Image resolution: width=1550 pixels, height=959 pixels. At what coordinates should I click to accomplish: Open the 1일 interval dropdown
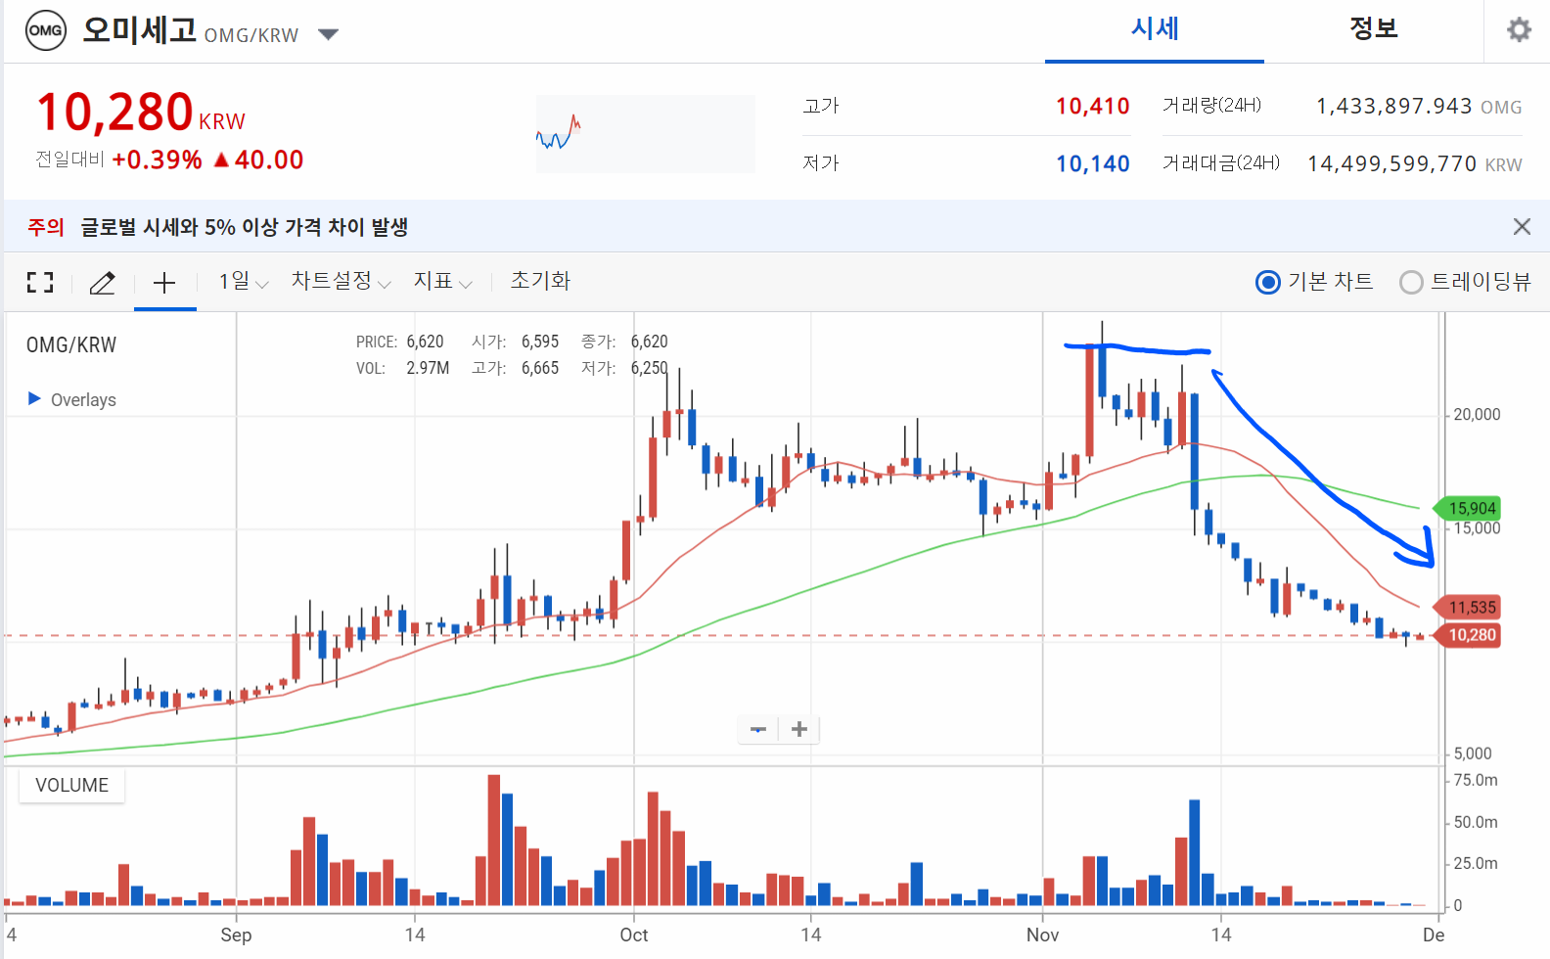(244, 282)
